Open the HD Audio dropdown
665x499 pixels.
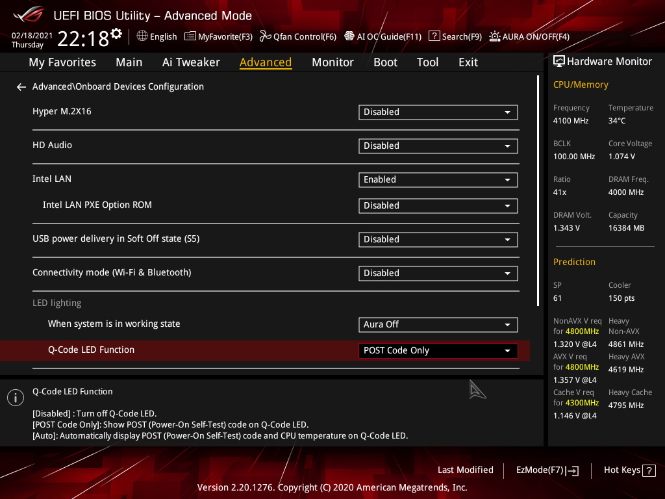coord(438,146)
